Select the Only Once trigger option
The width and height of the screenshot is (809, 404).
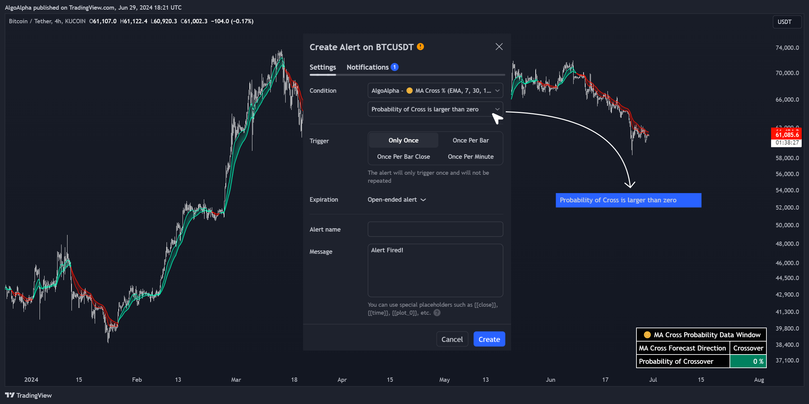click(403, 140)
